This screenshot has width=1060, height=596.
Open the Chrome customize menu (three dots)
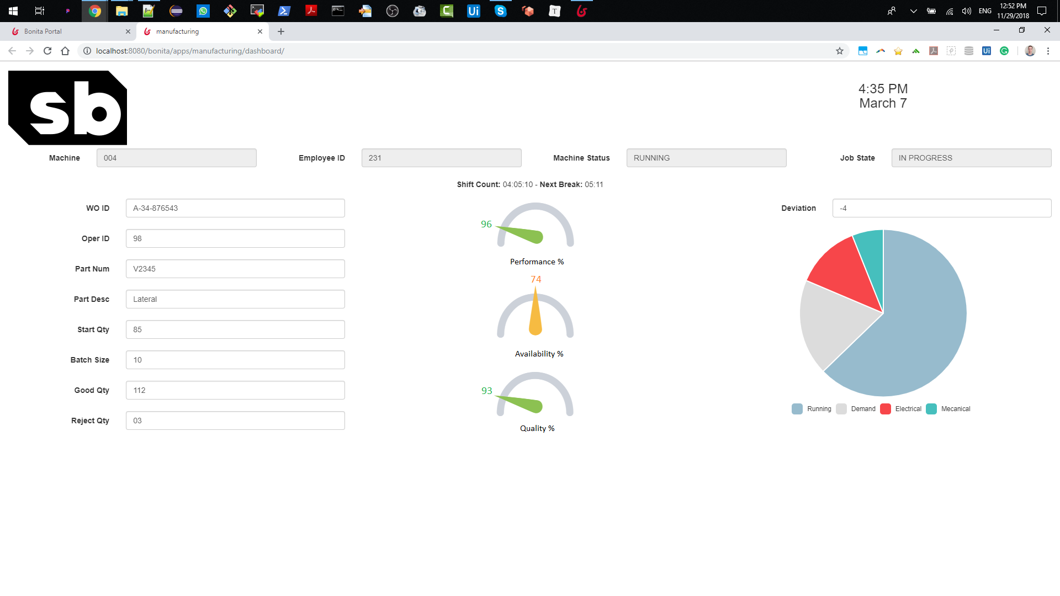tap(1048, 51)
